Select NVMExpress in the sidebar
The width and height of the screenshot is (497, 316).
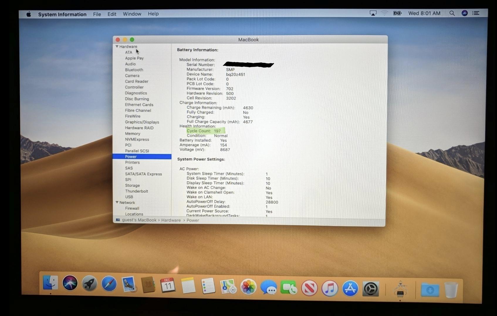pos(137,140)
